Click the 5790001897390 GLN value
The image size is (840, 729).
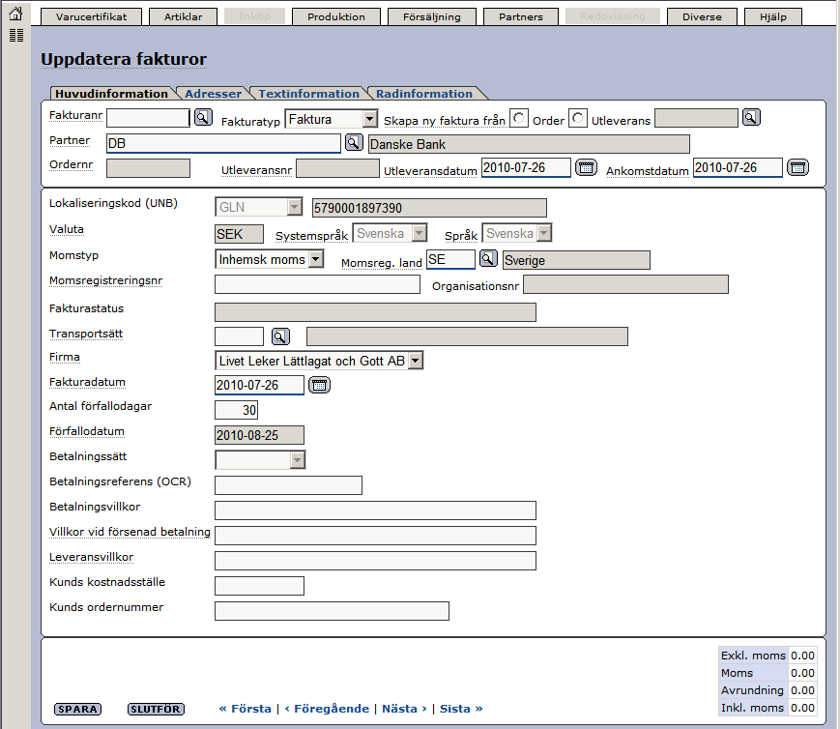pos(429,208)
